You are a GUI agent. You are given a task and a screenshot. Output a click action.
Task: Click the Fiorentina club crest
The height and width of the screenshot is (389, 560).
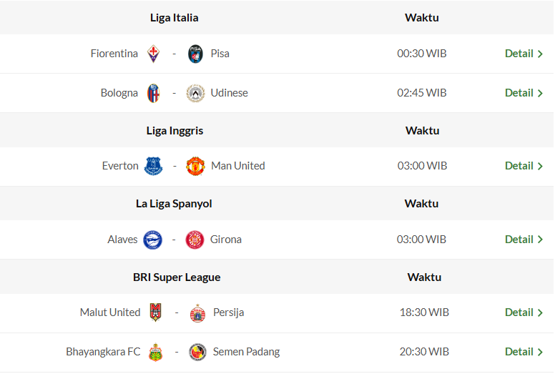(x=153, y=54)
